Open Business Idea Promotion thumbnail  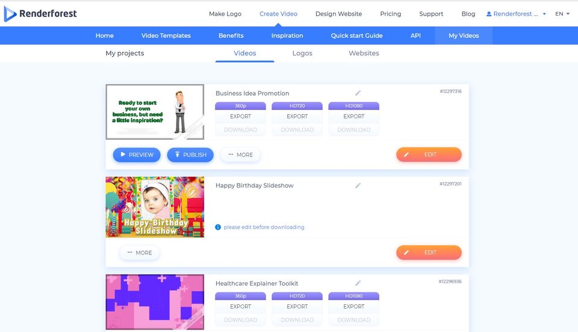click(155, 112)
